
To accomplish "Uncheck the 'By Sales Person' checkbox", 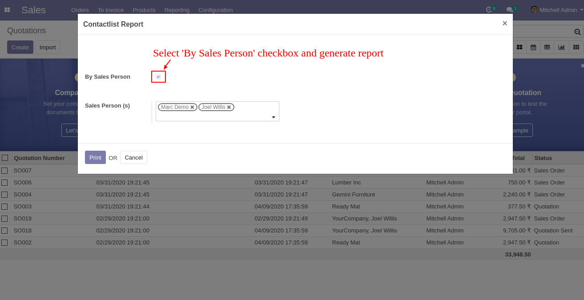I will [158, 76].
